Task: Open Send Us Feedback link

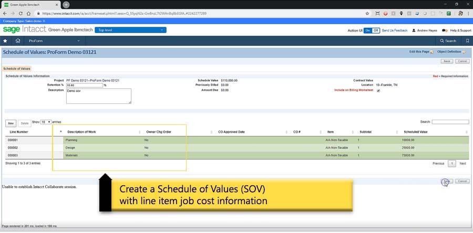Action: [395, 30]
